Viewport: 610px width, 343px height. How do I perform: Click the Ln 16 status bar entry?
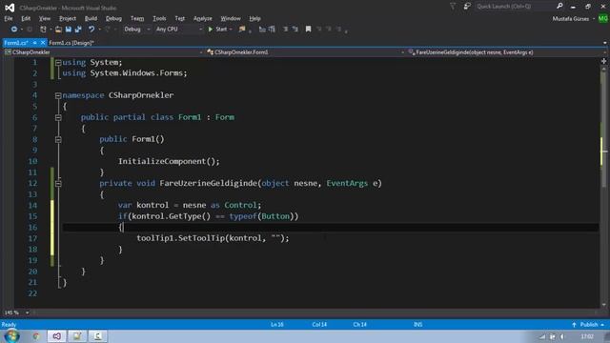point(277,324)
